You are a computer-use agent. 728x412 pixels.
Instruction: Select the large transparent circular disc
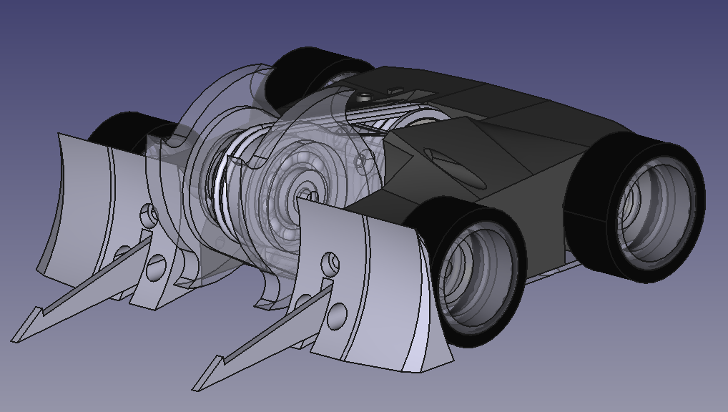click(215, 107)
